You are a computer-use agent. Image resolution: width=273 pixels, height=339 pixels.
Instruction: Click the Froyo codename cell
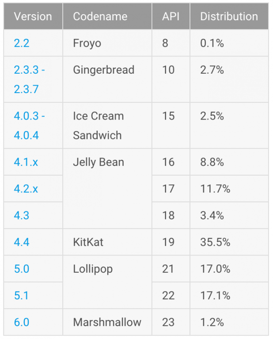click(87, 43)
